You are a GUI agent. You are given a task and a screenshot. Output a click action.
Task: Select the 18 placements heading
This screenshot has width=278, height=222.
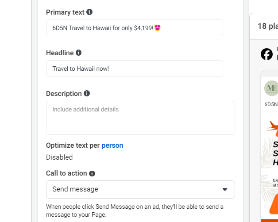coord(267,26)
